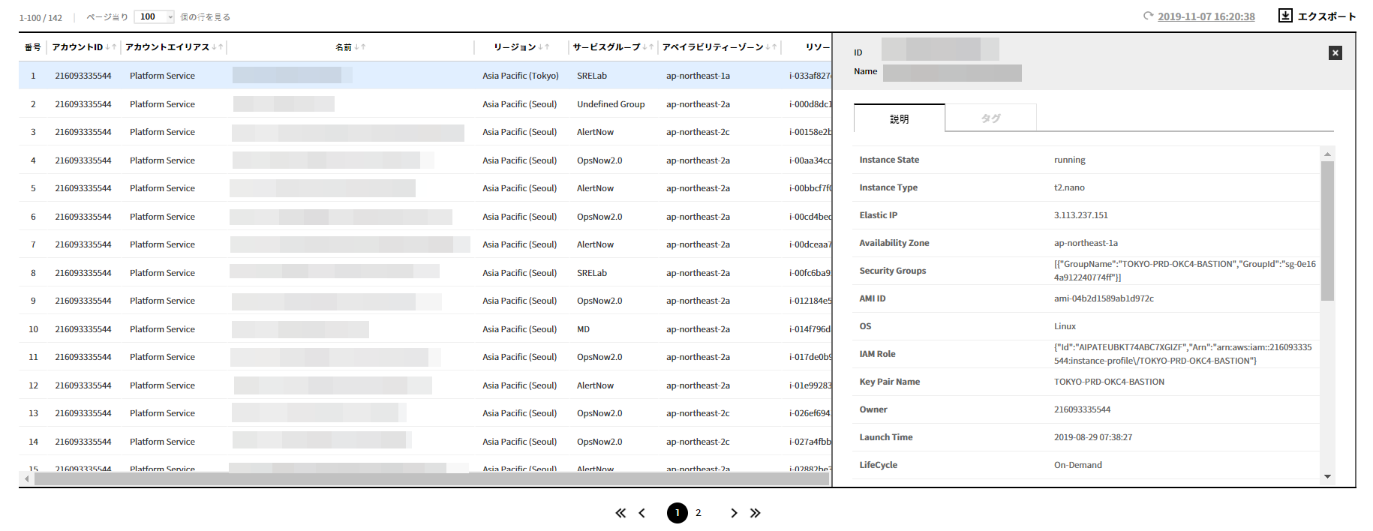
Task: Click the table's horizontal scrollbar
Action: click(431, 478)
